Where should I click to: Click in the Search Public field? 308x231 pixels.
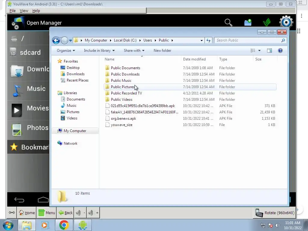248,40
